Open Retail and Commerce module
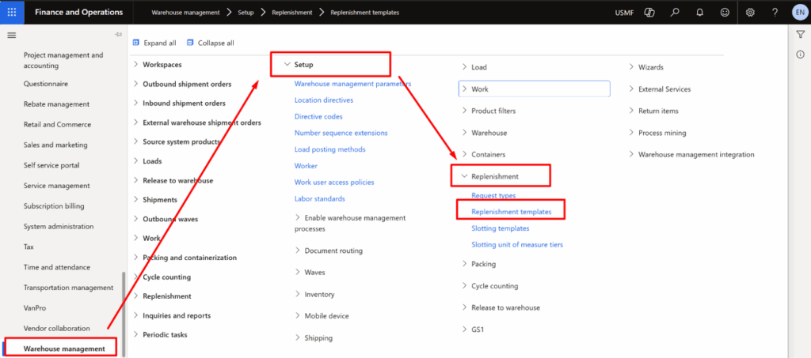This screenshot has height=358, width=811. pos(57,125)
